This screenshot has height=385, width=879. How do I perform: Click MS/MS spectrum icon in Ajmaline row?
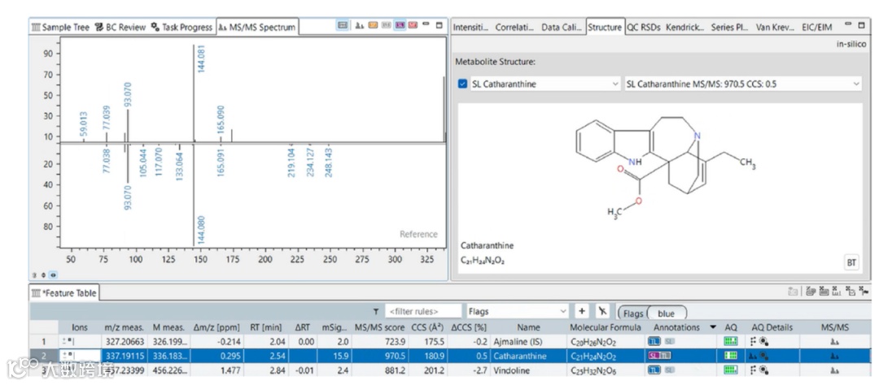[x=834, y=341]
